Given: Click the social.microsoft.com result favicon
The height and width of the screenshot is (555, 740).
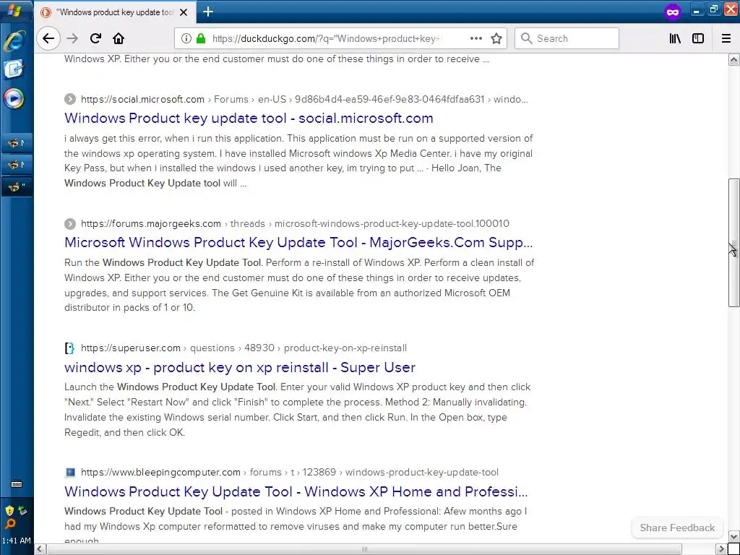Looking at the screenshot, I should click(x=70, y=99).
